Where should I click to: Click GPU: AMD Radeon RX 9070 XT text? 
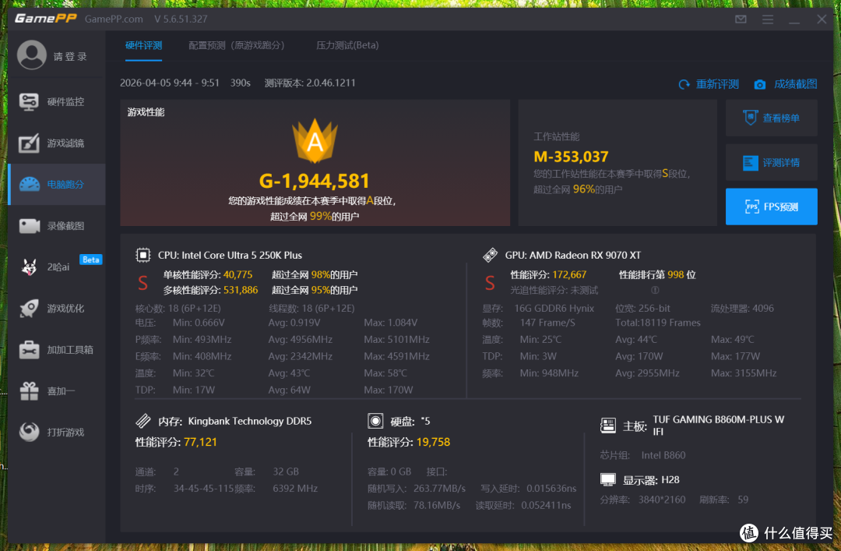(x=573, y=255)
